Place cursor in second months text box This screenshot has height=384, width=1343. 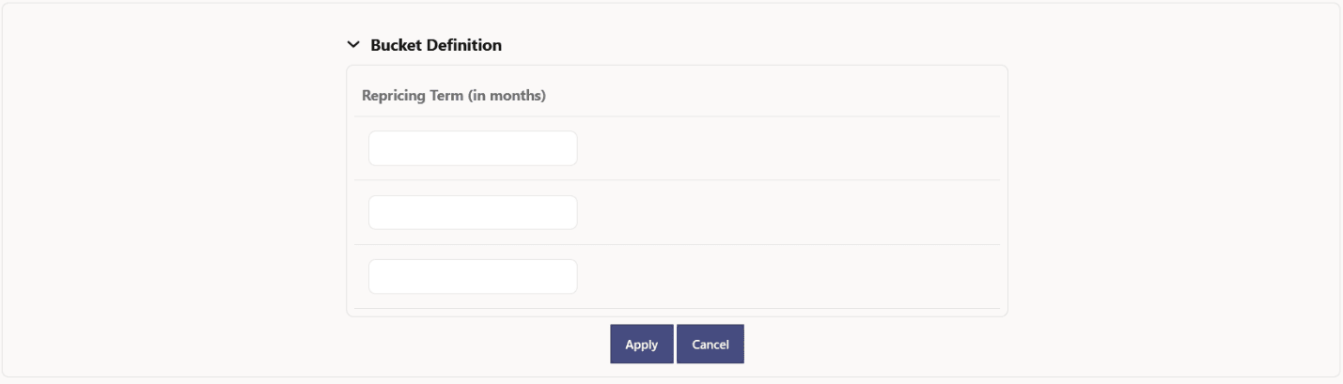click(x=473, y=213)
